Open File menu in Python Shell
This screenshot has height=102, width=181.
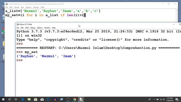[18, 28]
